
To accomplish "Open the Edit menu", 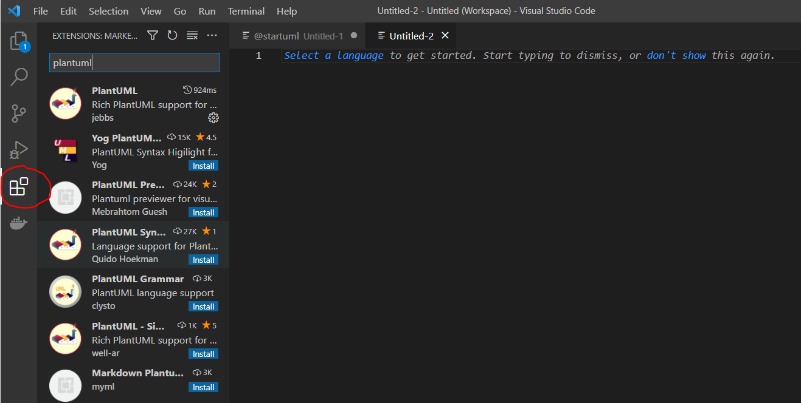I will coord(69,11).
